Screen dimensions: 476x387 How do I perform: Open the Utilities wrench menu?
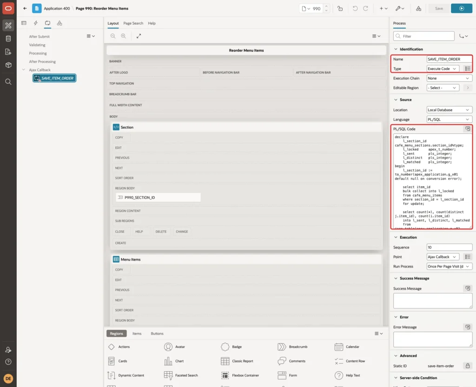pos(400,8)
